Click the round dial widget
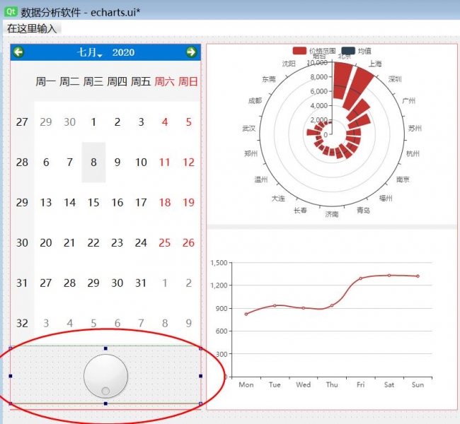 [105, 375]
